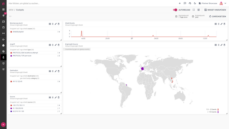Viewport: 229px width, 129px height.
Task: Go to SIEM breadcrumb
Action: click(11, 10)
